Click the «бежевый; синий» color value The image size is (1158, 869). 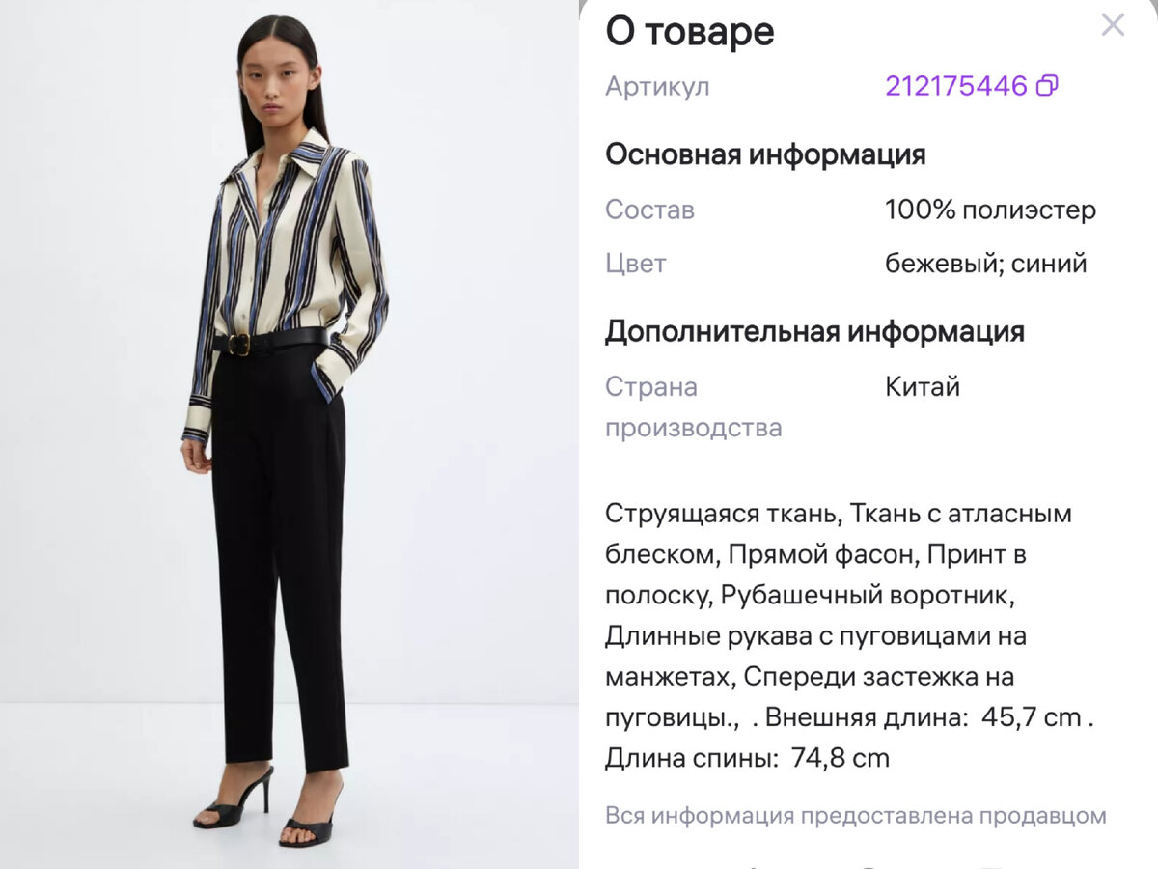(x=986, y=264)
